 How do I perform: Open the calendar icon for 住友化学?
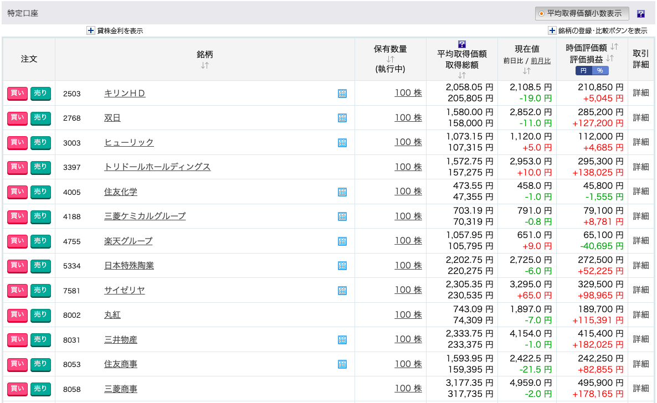click(342, 192)
